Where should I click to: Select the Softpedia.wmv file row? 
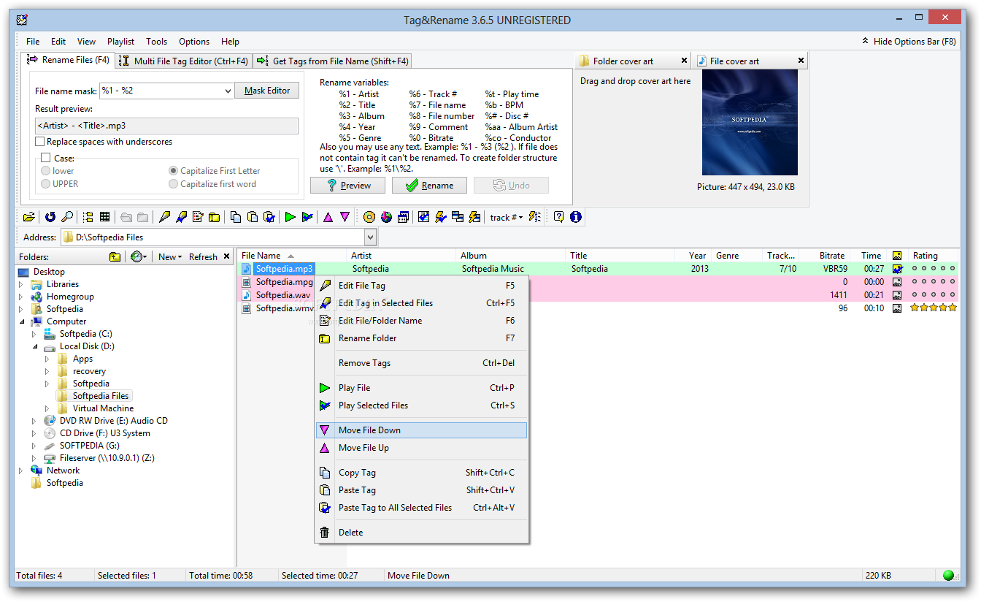pos(599,308)
